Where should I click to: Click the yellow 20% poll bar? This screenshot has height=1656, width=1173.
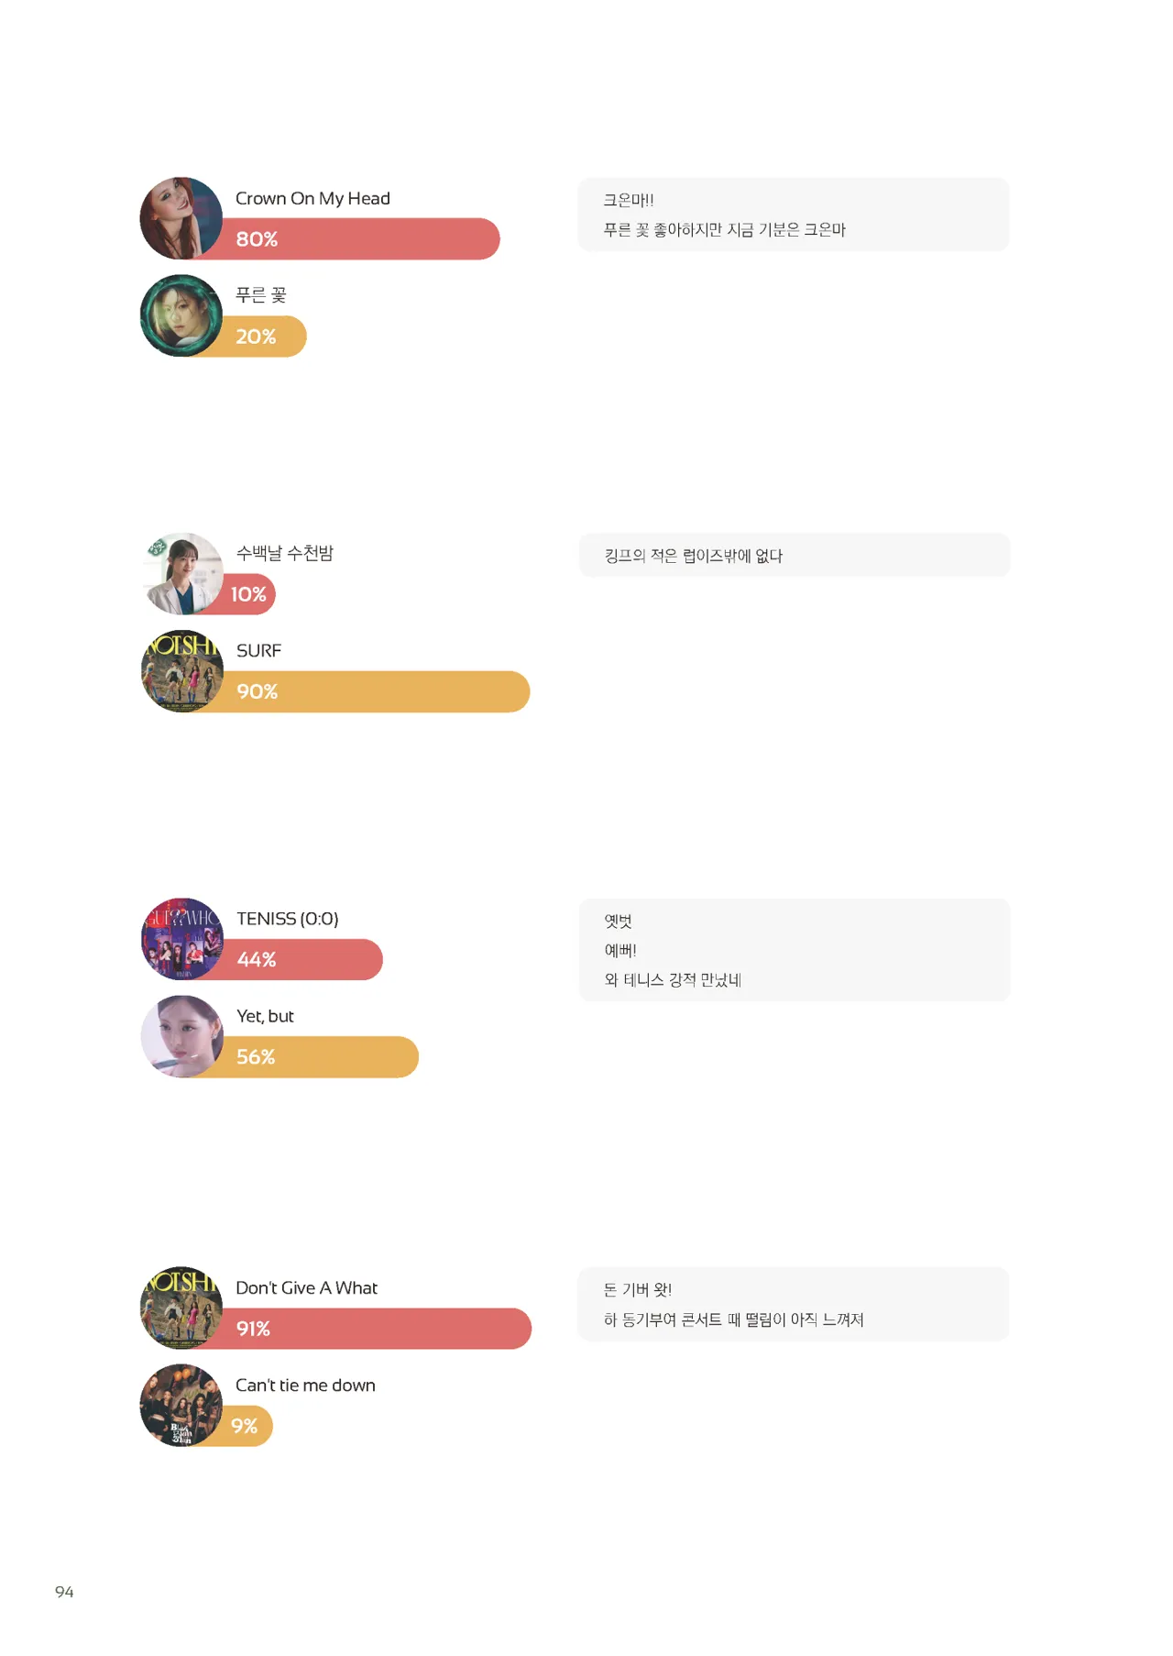[x=266, y=337]
